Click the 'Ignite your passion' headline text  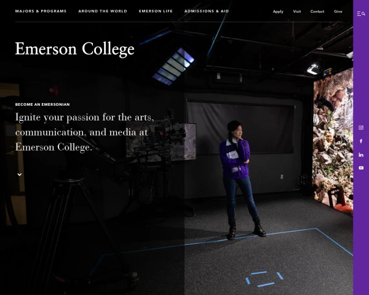tap(85, 132)
